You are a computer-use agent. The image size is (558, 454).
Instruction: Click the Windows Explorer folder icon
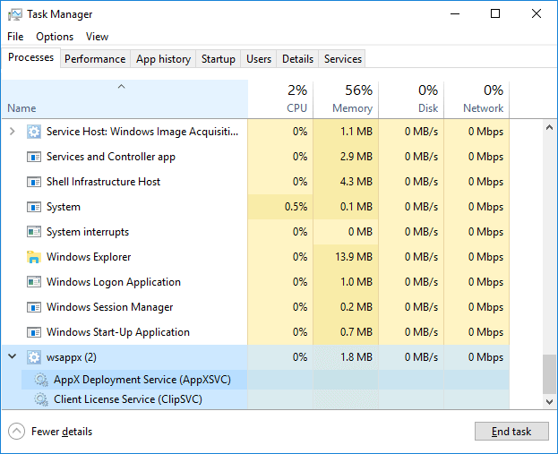(34, 257)
